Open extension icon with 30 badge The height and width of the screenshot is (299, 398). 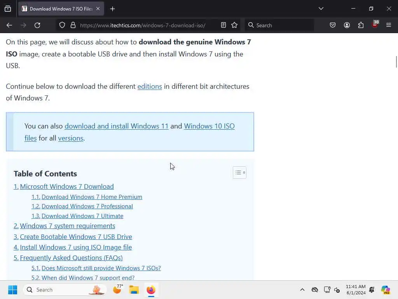[x=375, y=25]
